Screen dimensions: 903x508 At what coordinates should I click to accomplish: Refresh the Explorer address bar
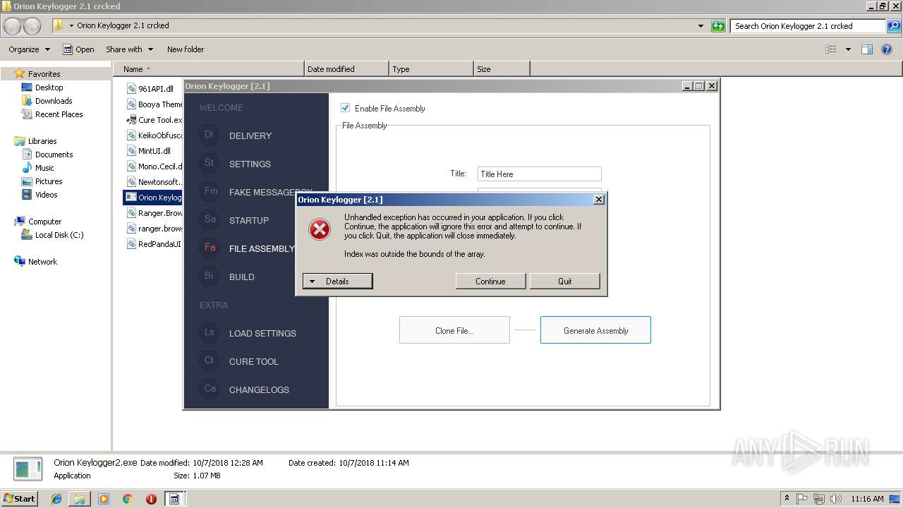click(718, 26)
